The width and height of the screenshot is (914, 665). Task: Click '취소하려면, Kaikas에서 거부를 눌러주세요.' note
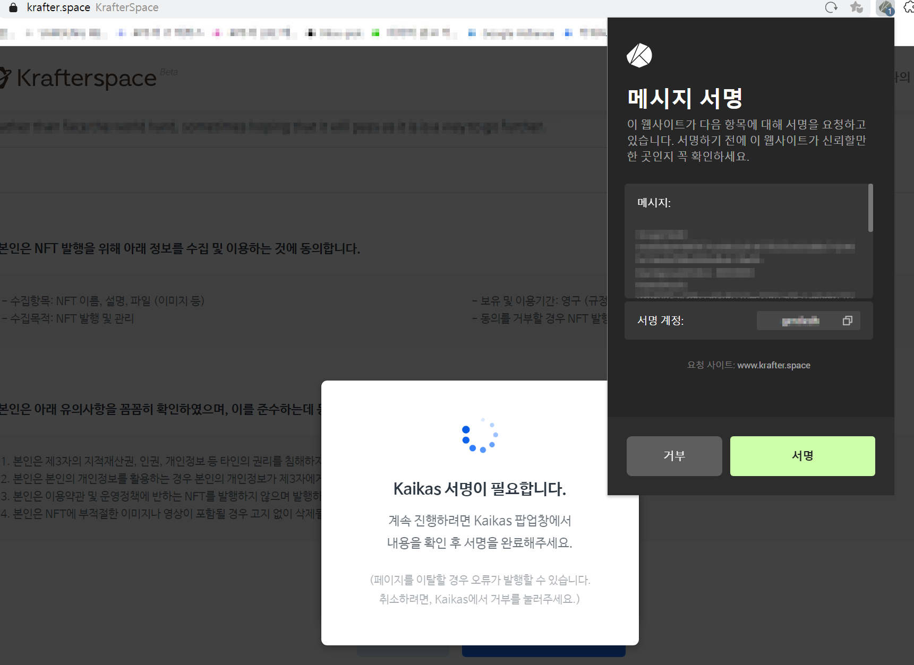coord(480,599)
